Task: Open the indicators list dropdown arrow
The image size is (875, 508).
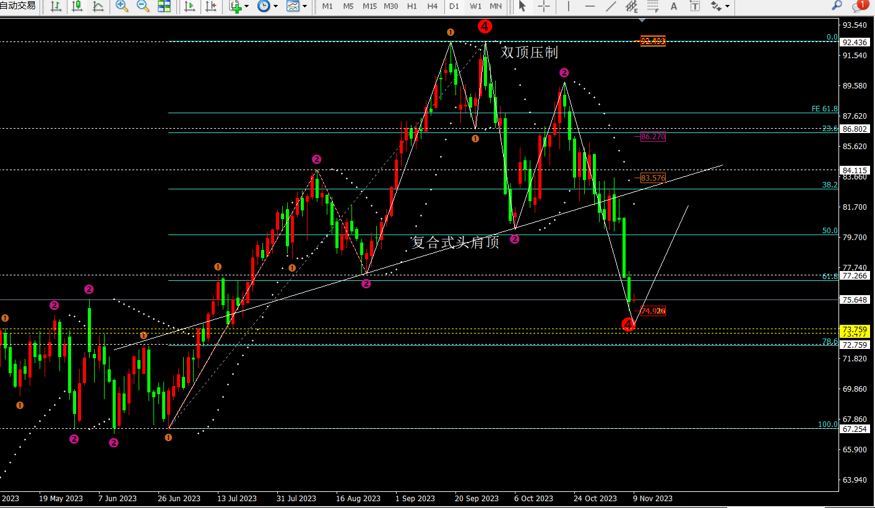Action: click(246, 6)
